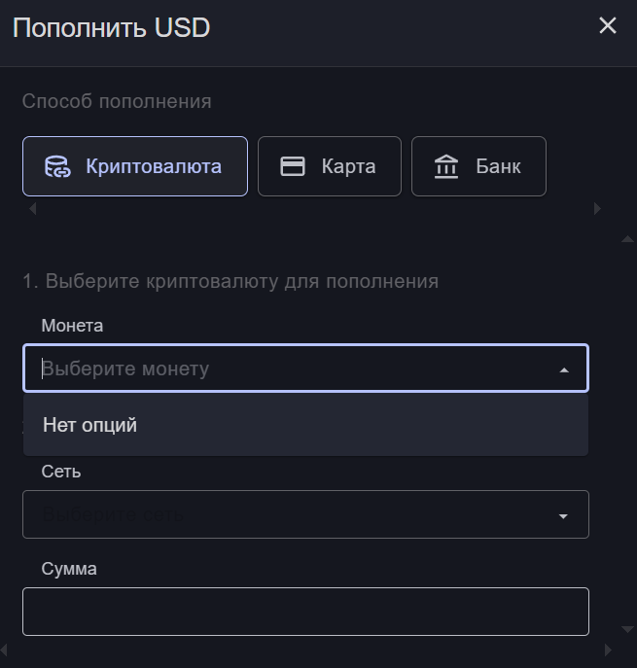Click the Сумма amount input field
This screenshot has height=668, width=637.
click(x=305, y=612)
